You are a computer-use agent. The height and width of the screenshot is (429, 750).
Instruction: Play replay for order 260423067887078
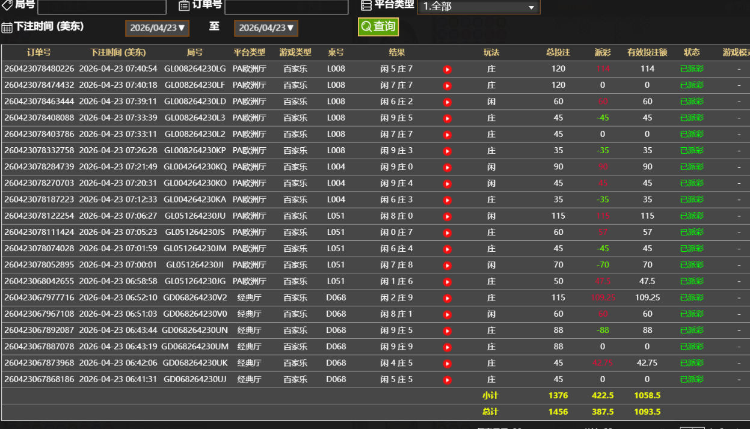(x=447, y=347)
